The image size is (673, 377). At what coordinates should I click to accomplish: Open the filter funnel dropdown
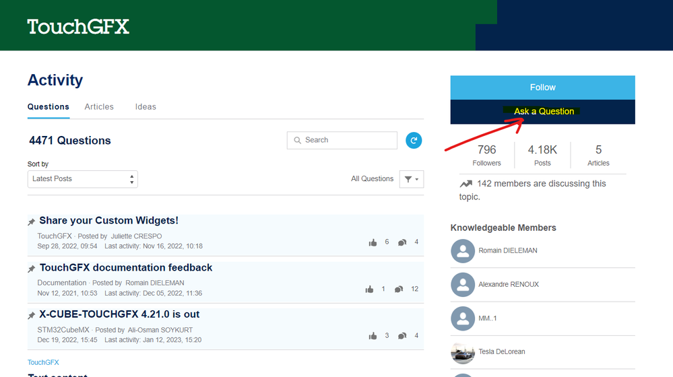pos(411,179)
